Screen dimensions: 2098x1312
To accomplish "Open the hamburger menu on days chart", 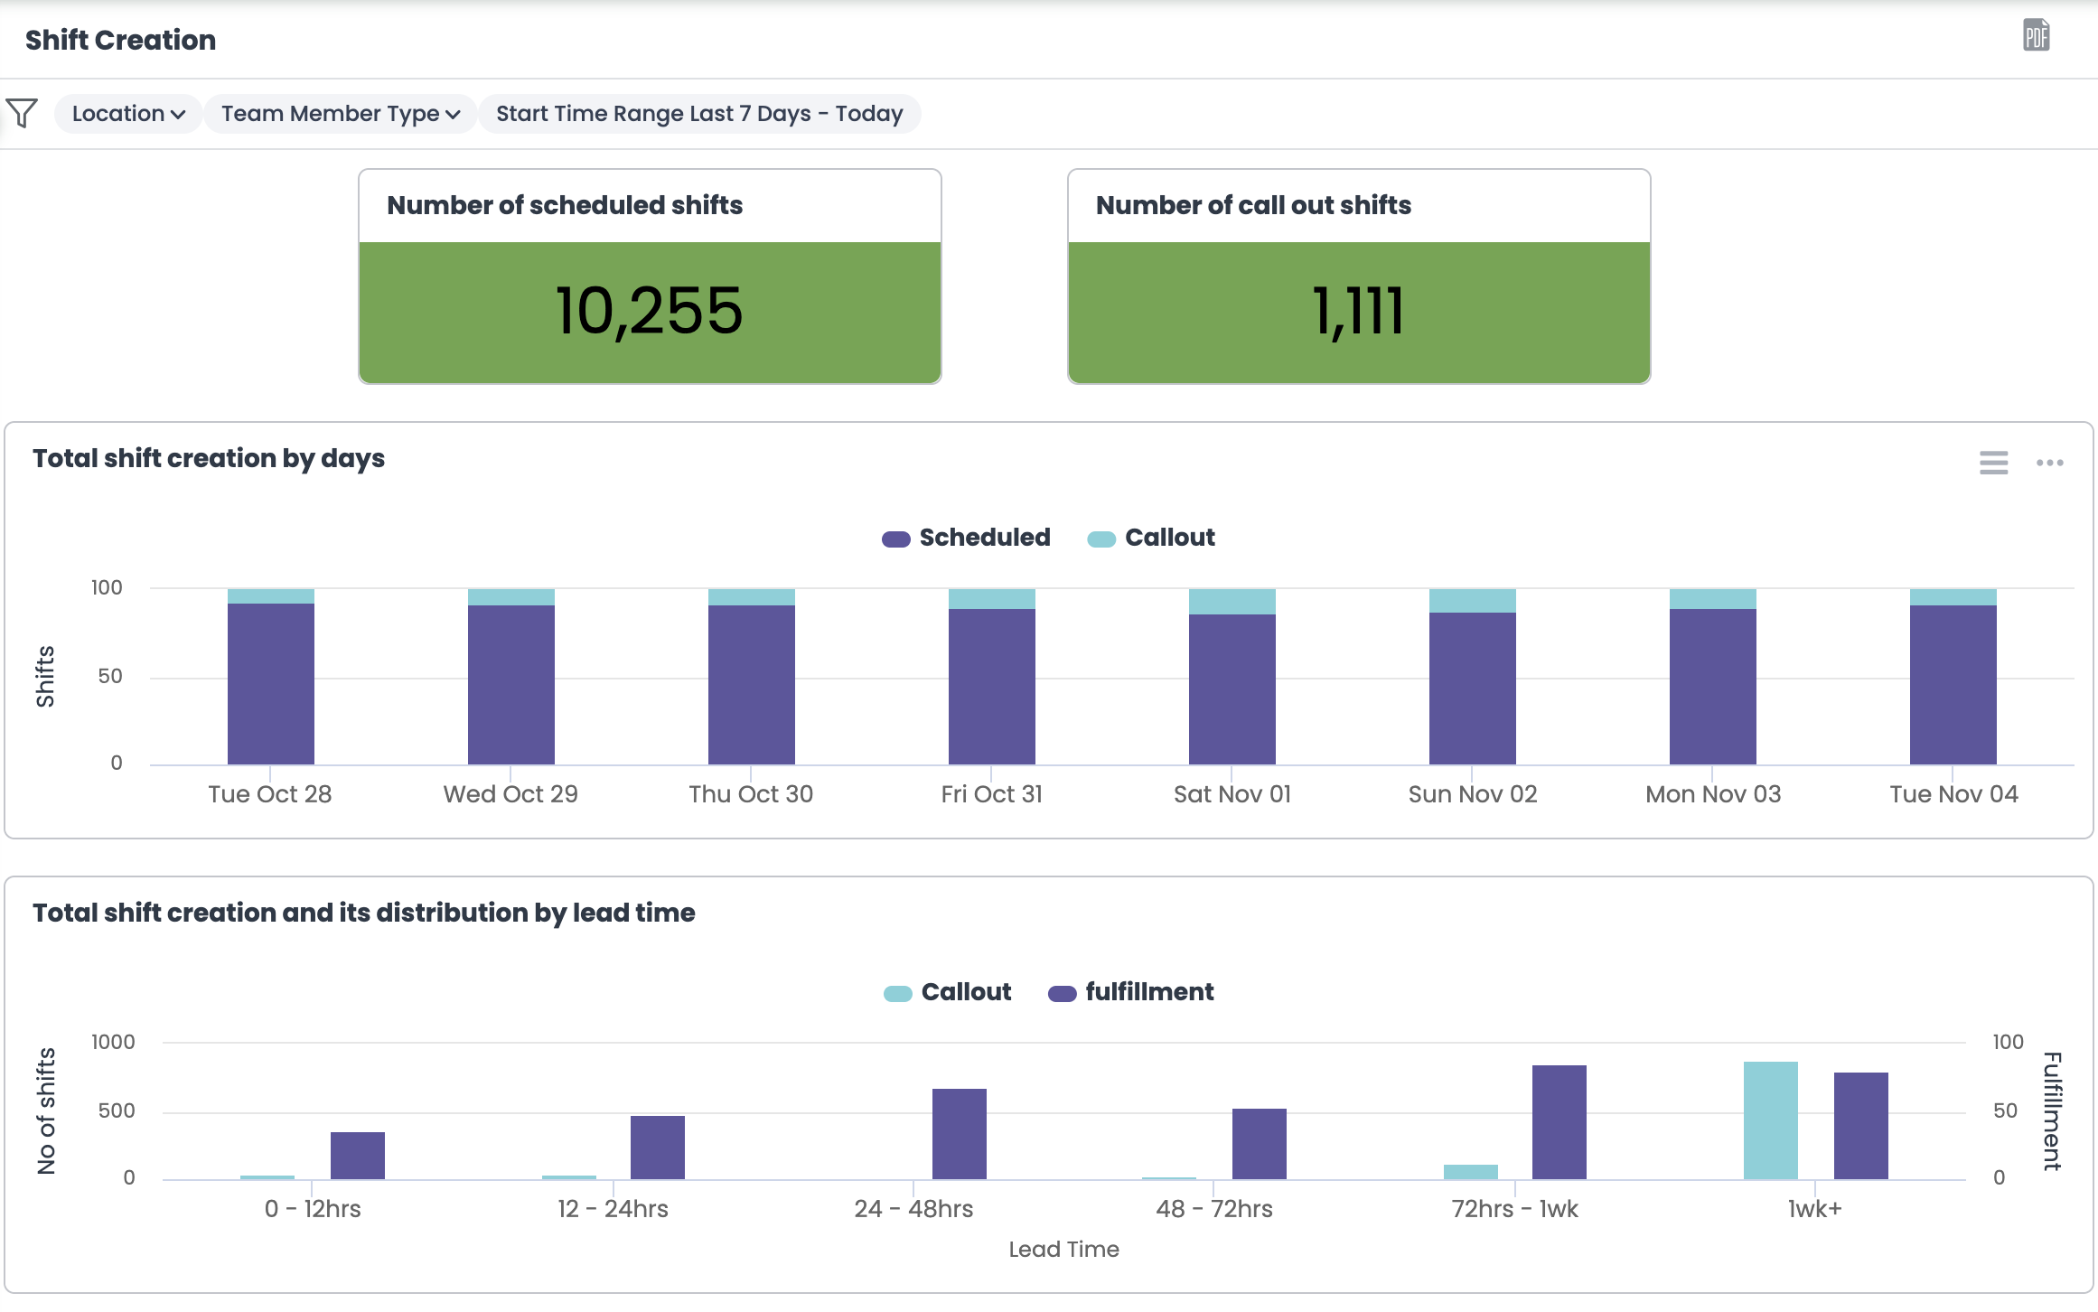I will pos(1993,463).
